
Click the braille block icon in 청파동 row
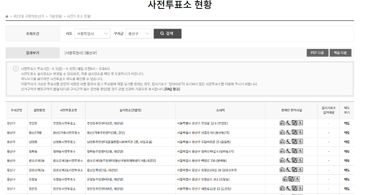point(294,151)
